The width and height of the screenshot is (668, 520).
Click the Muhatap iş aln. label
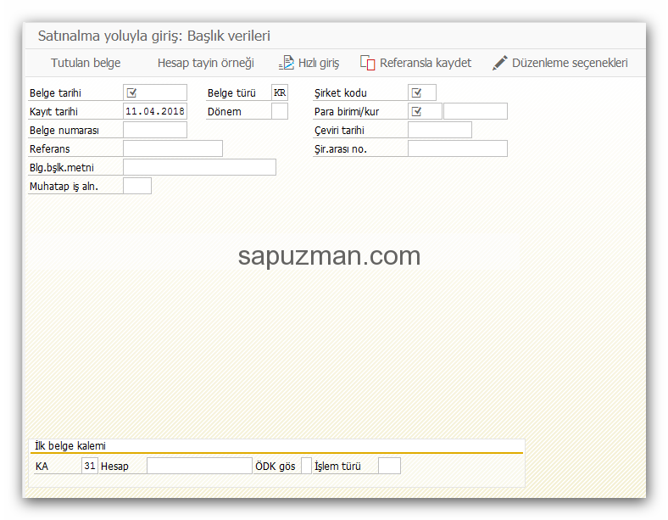click(x=64, y=187)
